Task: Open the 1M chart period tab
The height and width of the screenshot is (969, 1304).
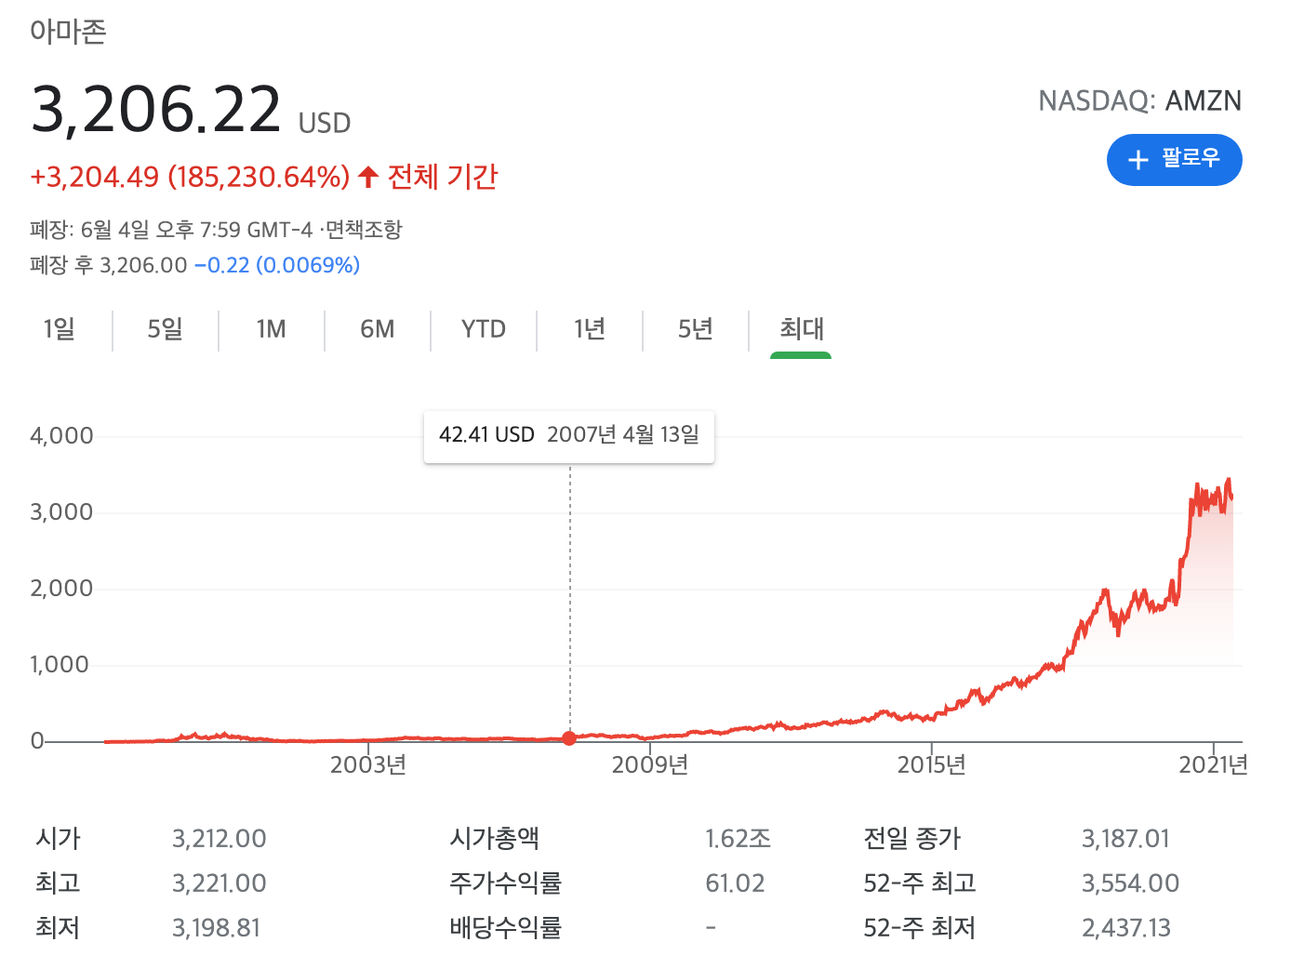Action: (x=271, y=329)
